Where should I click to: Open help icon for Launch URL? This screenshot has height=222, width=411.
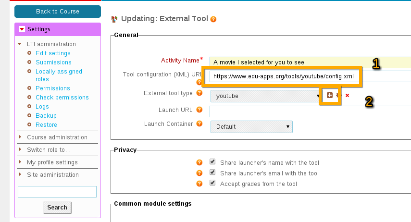point(199,110)
